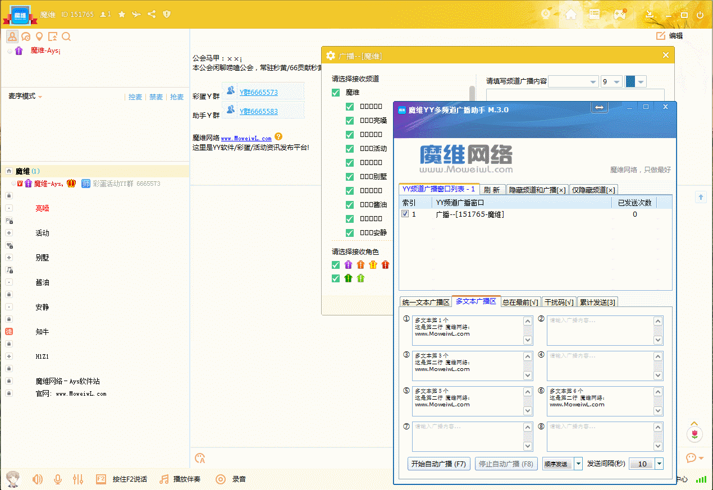Click the location pin icon
Screen dimensions: 713x490
pos(39,37)
